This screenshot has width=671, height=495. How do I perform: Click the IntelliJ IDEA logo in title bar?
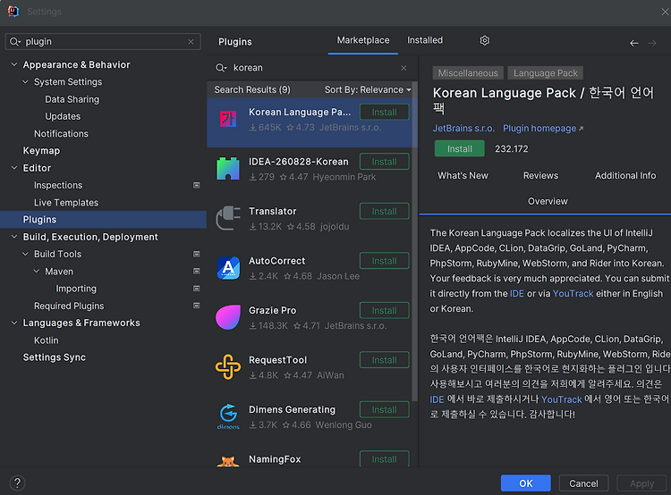(x=13, y=12)
